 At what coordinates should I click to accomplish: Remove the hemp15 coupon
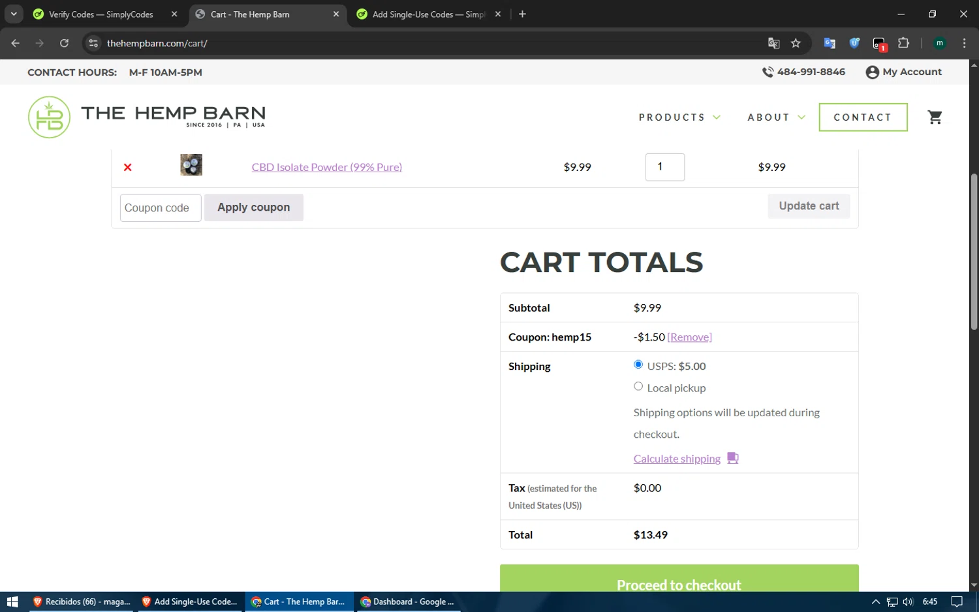tap(689, 337)
